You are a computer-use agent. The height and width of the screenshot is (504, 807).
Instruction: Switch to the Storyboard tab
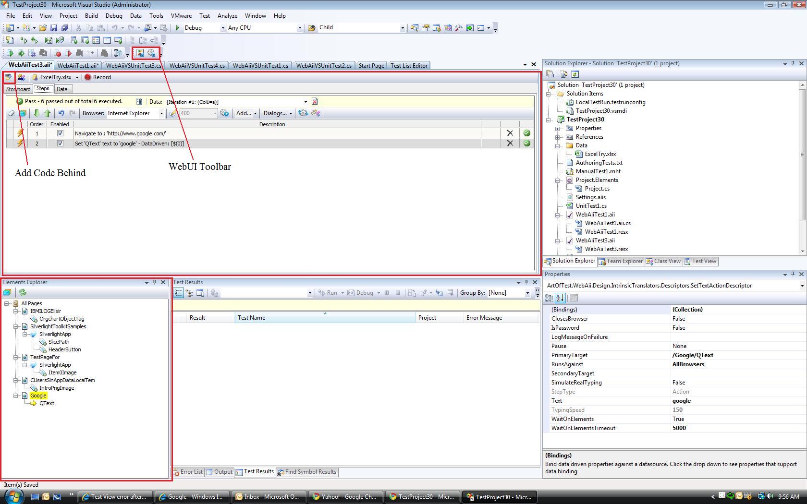click(x=18, y=89)
